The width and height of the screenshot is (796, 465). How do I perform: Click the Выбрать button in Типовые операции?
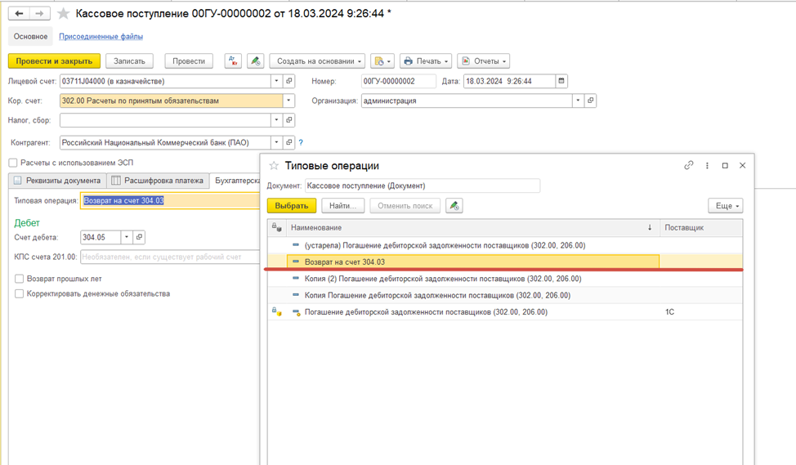pos(292,206)
